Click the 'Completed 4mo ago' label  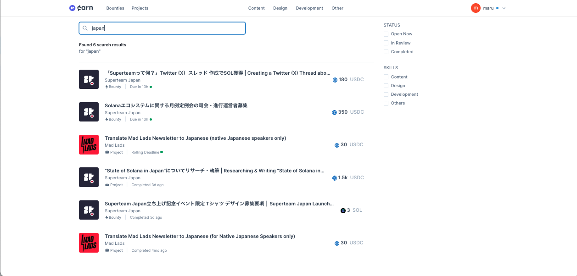tap(149, 250)
